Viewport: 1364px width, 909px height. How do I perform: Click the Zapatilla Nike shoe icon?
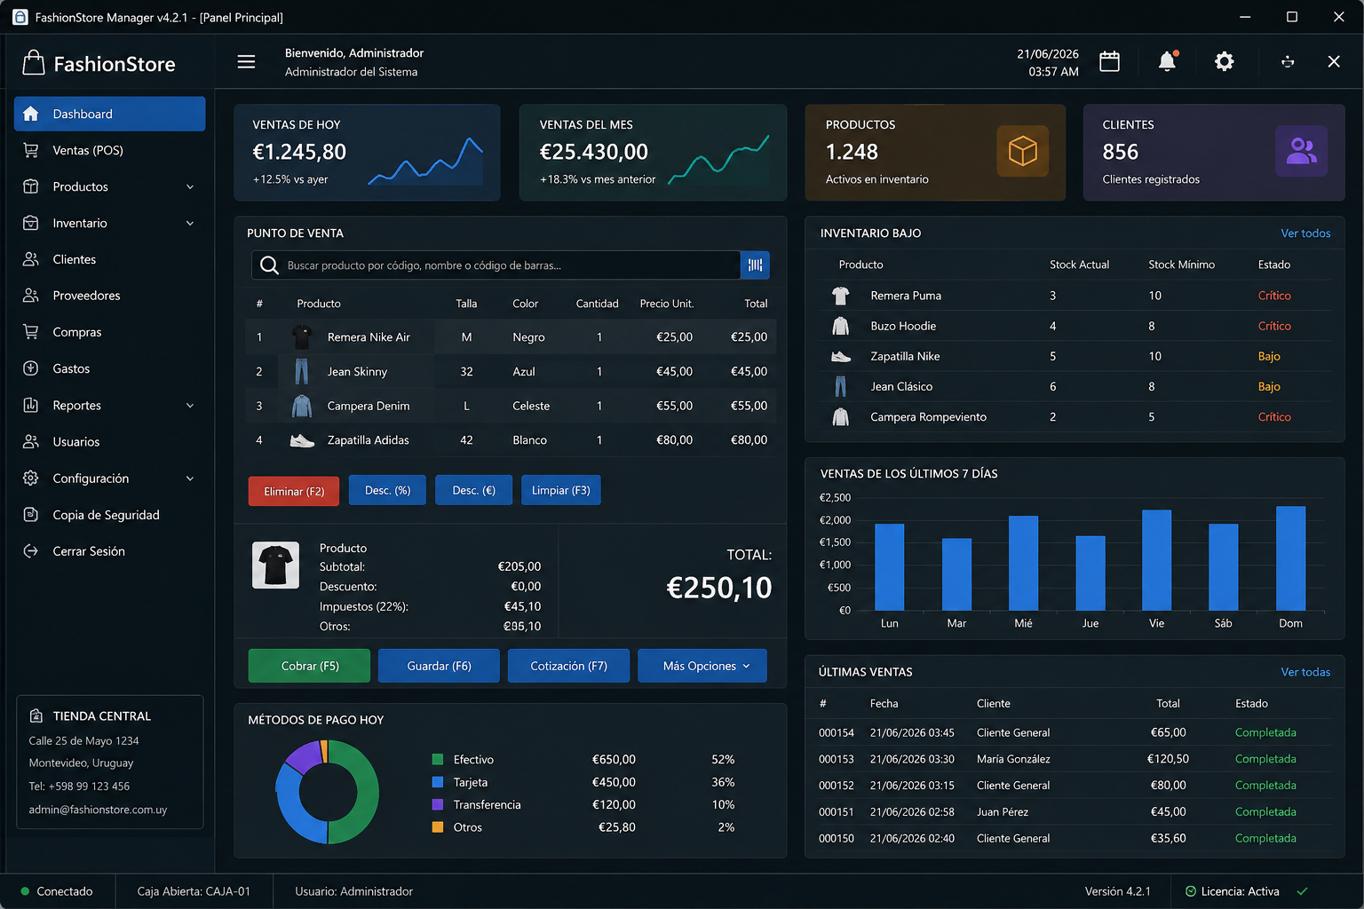tap(841, 356)
